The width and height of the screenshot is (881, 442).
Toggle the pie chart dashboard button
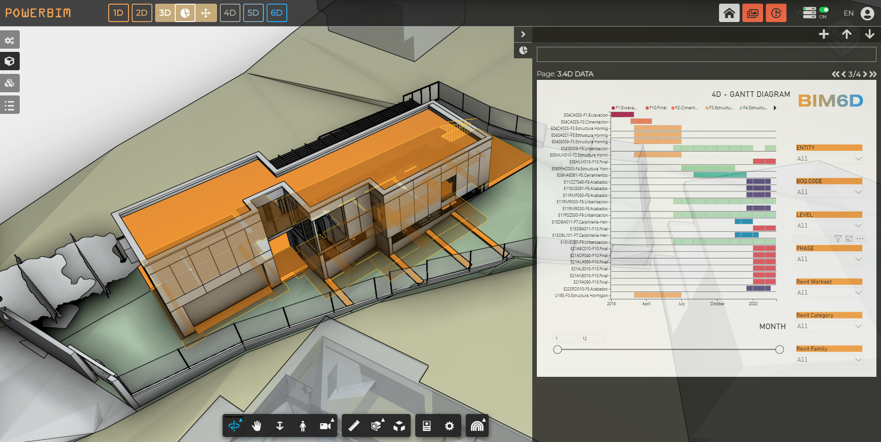click(x=185, y=13)
